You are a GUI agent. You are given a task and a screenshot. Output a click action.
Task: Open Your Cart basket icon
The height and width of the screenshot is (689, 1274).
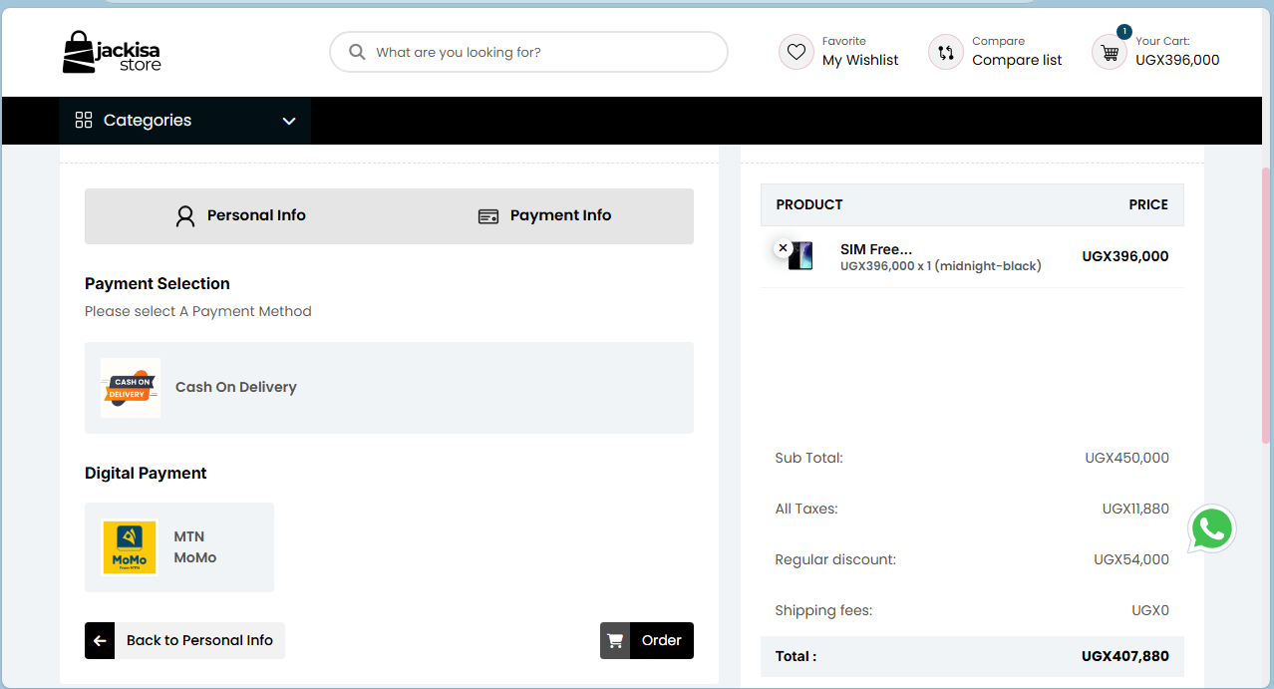click(x=1109, y=52)
